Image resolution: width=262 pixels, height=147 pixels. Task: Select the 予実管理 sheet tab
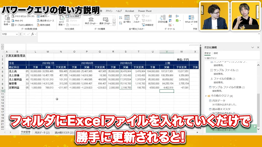pos(25,132)
